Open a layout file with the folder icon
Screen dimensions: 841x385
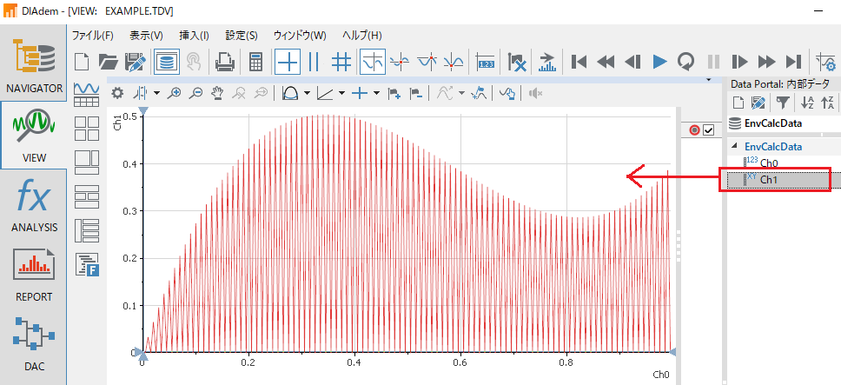[x=108, y=63]
